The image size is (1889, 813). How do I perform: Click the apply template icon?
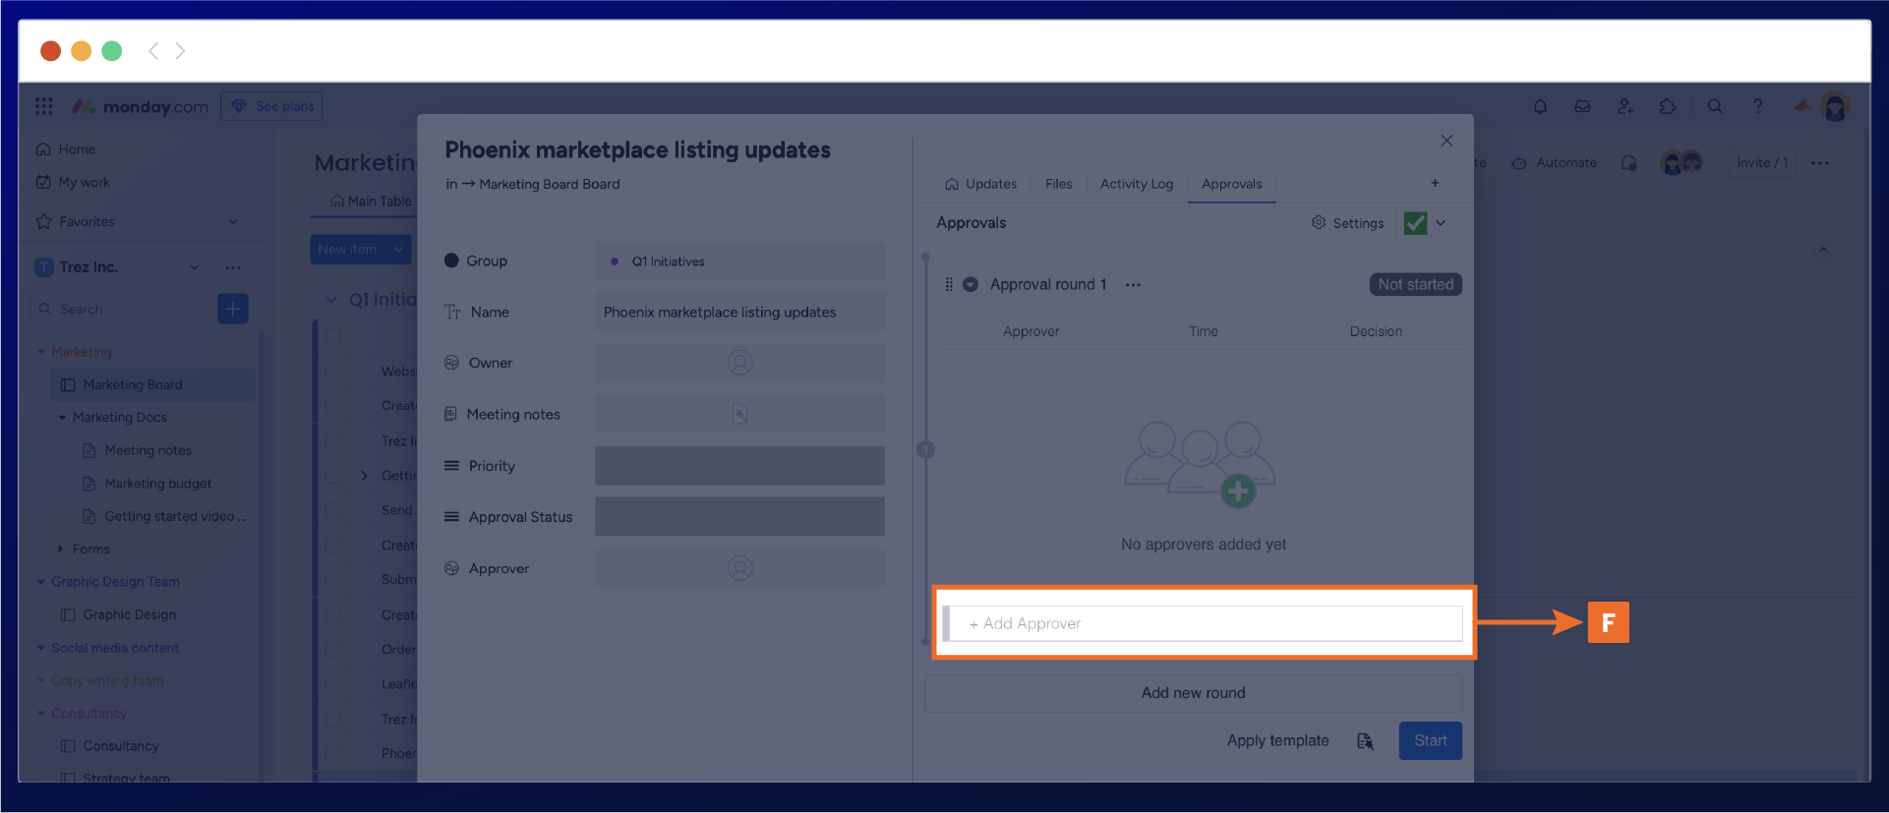(x=1365, y=741)
